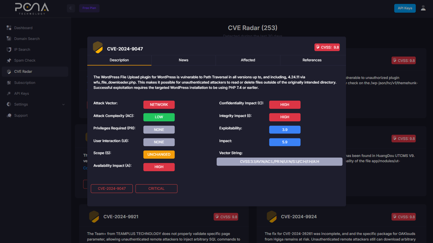Image resolution: width=433 pixels, height=243 pixels.
Task: Click the CRITICAL outlined button
Action: coord(156,189)
